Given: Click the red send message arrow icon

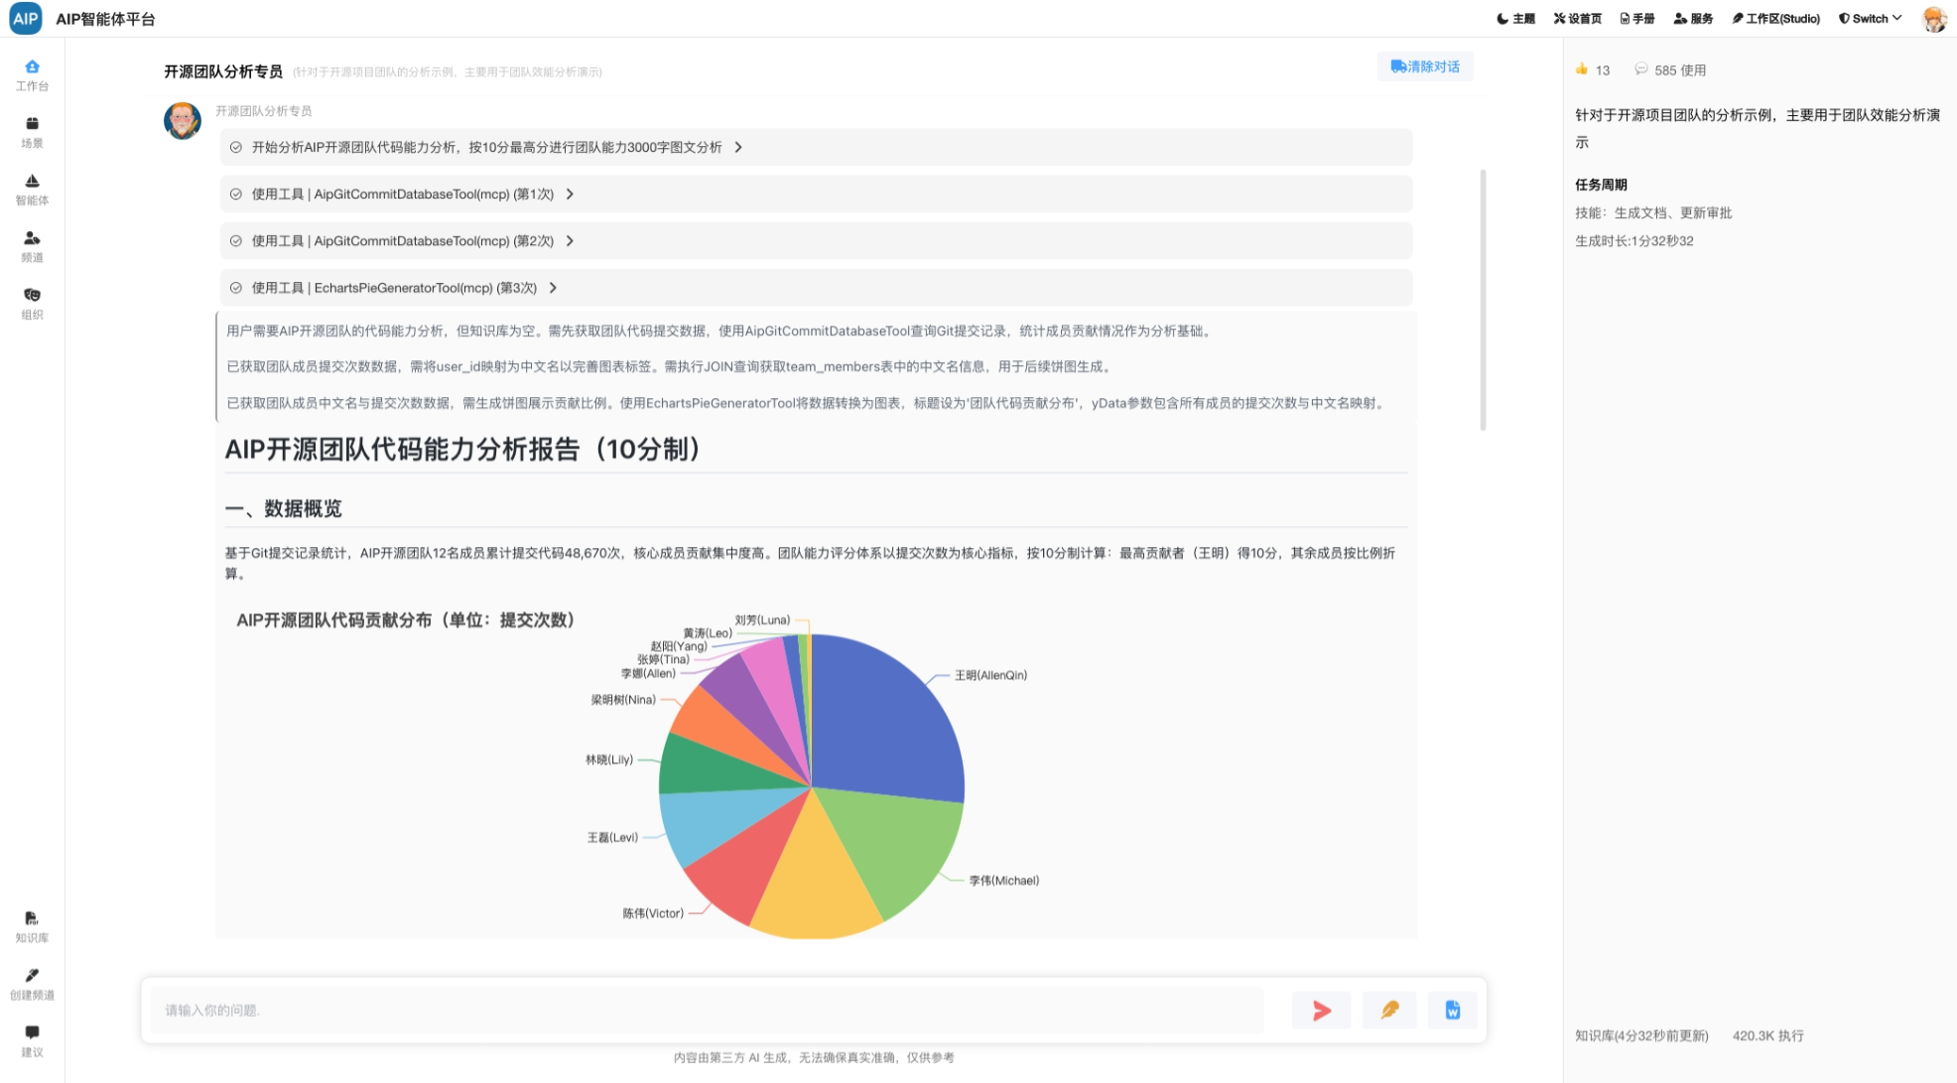Looking at the screenshot, I should click(x=1321, y=1011).
